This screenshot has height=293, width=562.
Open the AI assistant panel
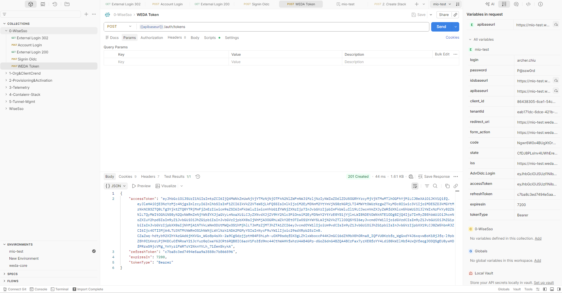click(x=490, y=4)
